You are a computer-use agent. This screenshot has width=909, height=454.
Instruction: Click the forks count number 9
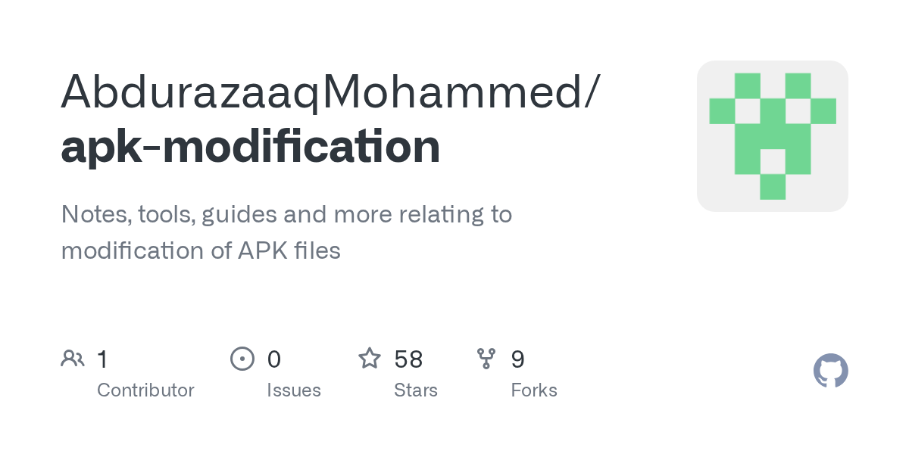click(518, 359)
